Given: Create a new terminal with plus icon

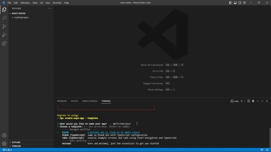Looking at the screenshot, I should [x=241, y=101].
